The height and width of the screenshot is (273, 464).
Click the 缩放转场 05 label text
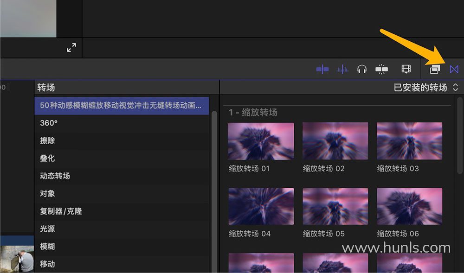click(x=324, y=234)
